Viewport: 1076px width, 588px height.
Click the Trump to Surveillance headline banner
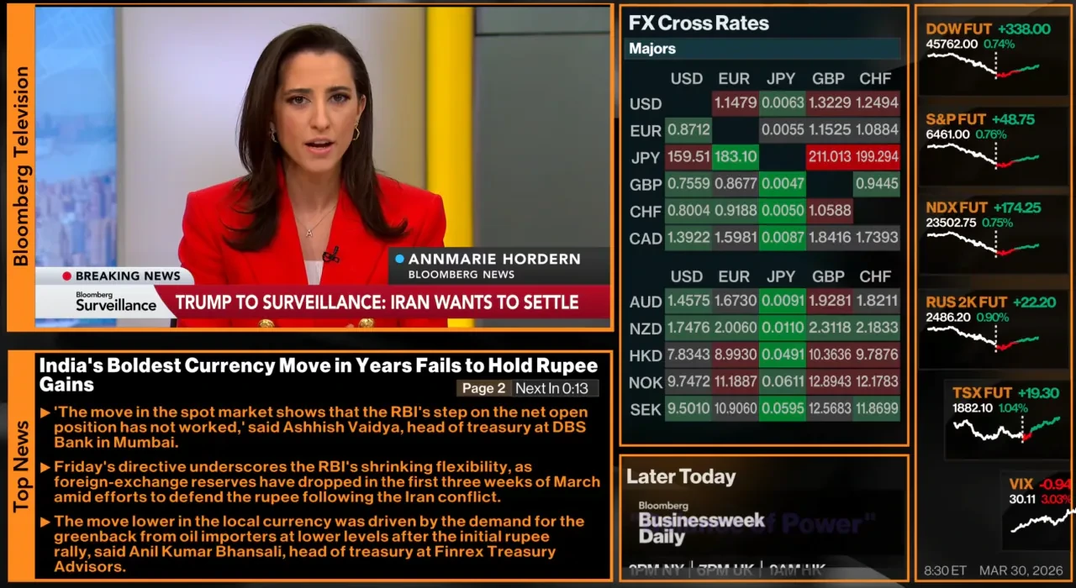(377, 302)
